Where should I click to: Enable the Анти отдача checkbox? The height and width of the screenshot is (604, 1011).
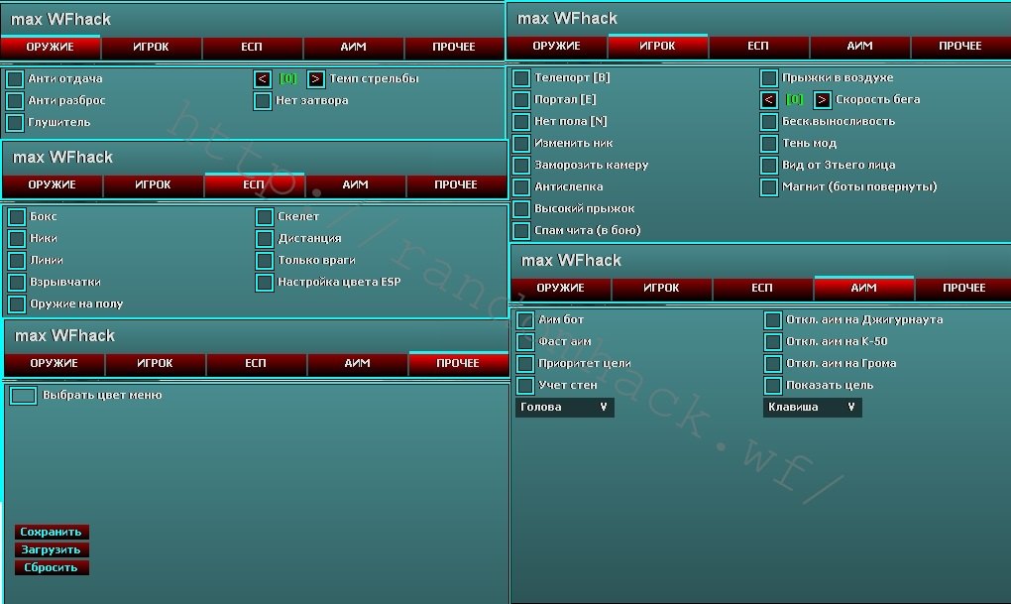point(15,78)
